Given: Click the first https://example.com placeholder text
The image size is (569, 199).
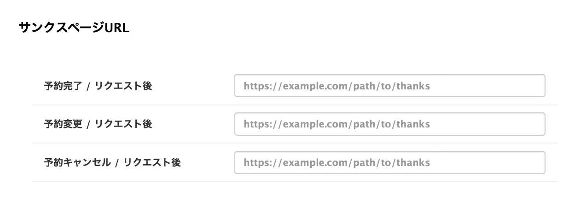Looking at the screenshot, I should click(x=337, y=86).
